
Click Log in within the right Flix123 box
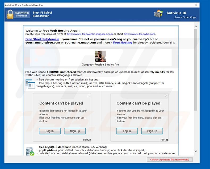pyautogui.click(x=127, y=131)
